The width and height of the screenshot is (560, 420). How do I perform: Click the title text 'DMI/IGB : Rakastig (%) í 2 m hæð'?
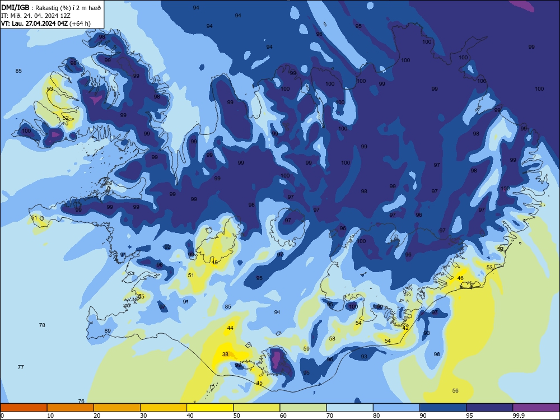point(51,7)
